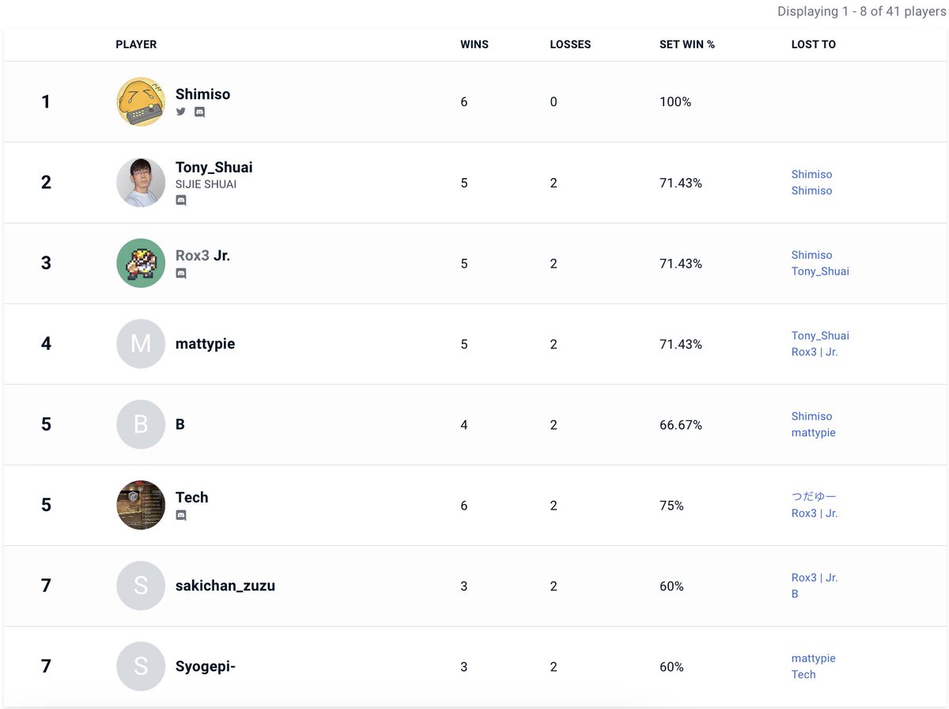Select the Rox3 Jr. pixel-art avatar
This screenshot has width=949, height=709.
[141, 264]
